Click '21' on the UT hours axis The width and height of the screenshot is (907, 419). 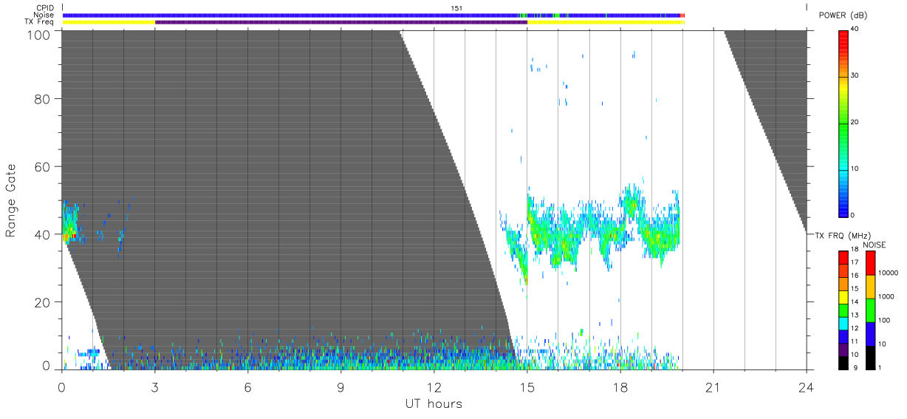(x=713, y=387)
